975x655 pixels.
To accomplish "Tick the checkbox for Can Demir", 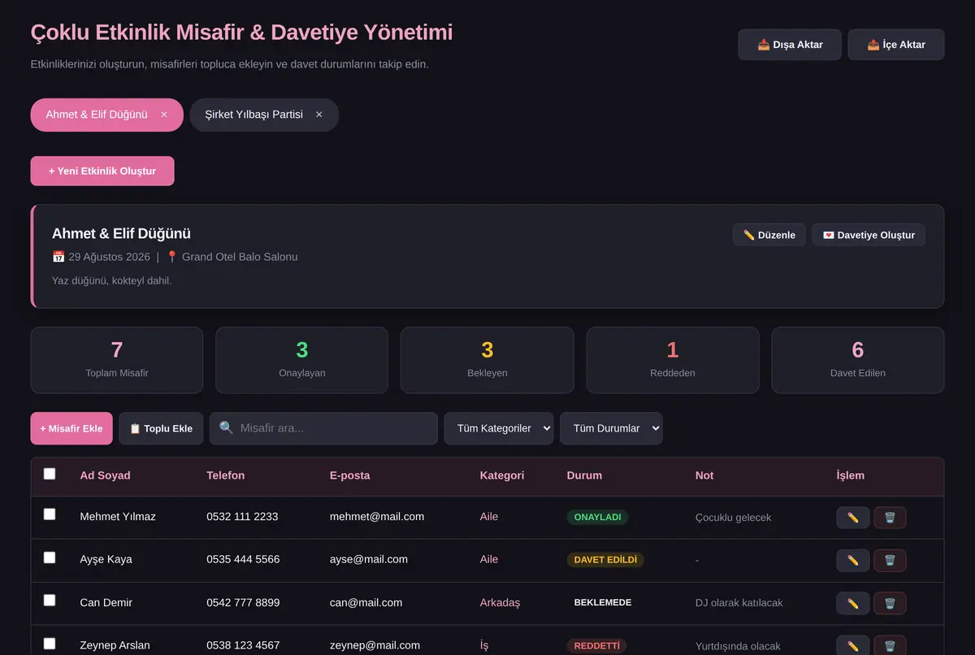I will pos(50,601).
